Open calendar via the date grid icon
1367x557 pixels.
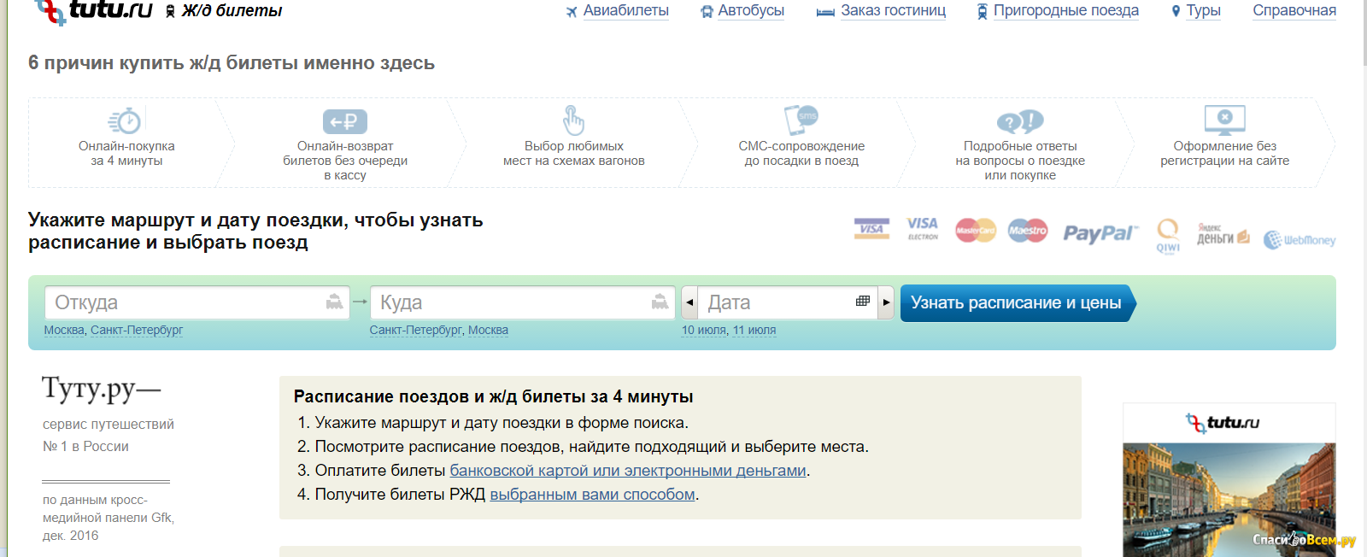863,302
